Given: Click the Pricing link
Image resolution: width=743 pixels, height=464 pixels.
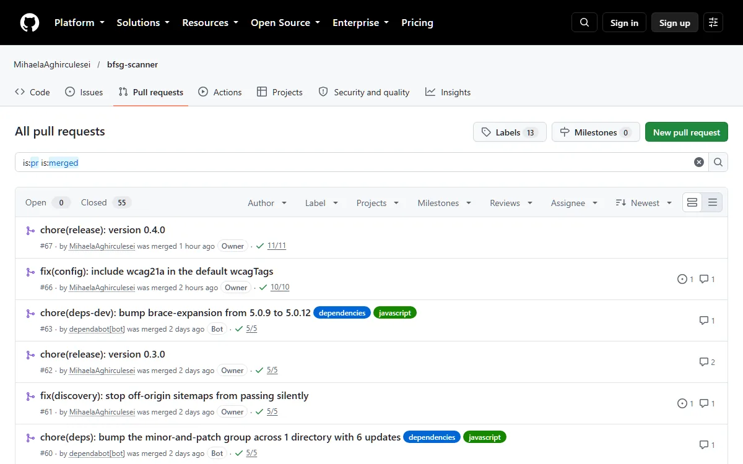Looking at the screenshot, I should (x=417, y=23).
